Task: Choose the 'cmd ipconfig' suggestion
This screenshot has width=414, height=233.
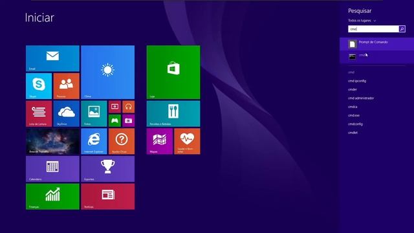Action: (x=357, y=81)
